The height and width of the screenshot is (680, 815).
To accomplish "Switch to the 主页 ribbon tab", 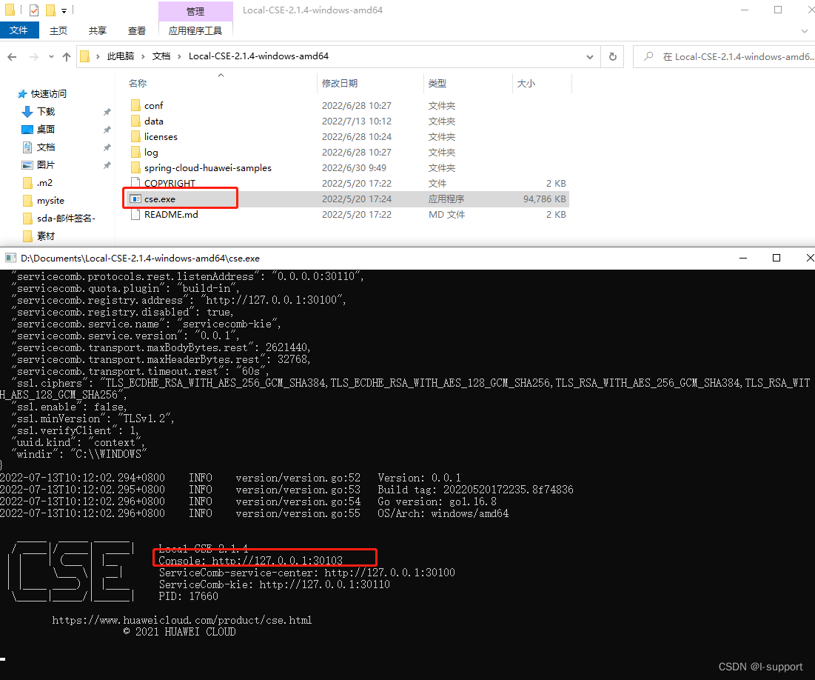I will pos(58,30).
